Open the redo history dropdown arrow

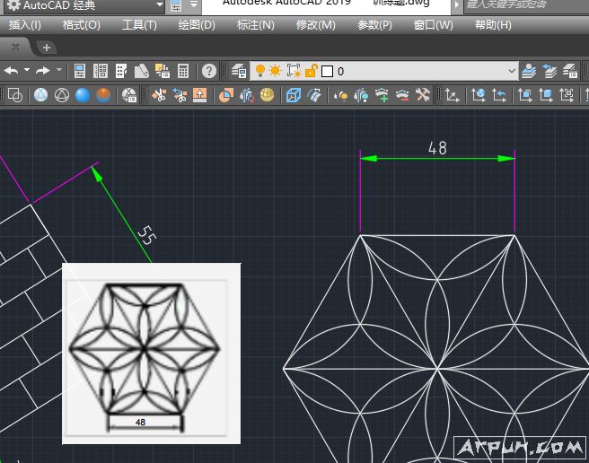pos(59,70)
